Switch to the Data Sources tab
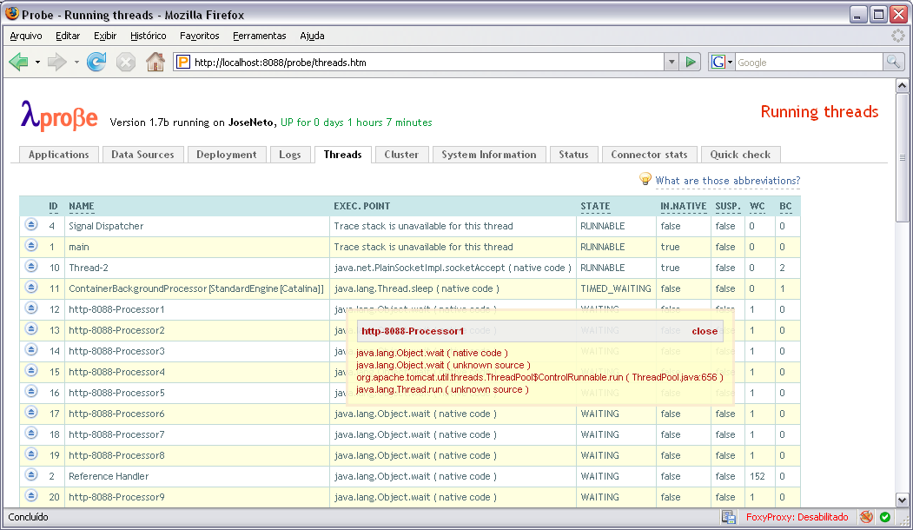The image size is (913, 530). coord(142,155)
